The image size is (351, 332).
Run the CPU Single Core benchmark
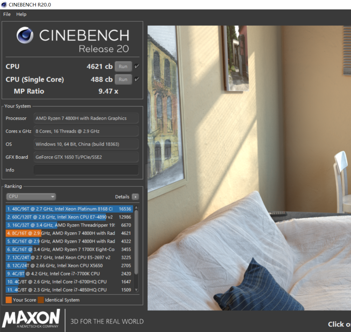pos(123,79)
